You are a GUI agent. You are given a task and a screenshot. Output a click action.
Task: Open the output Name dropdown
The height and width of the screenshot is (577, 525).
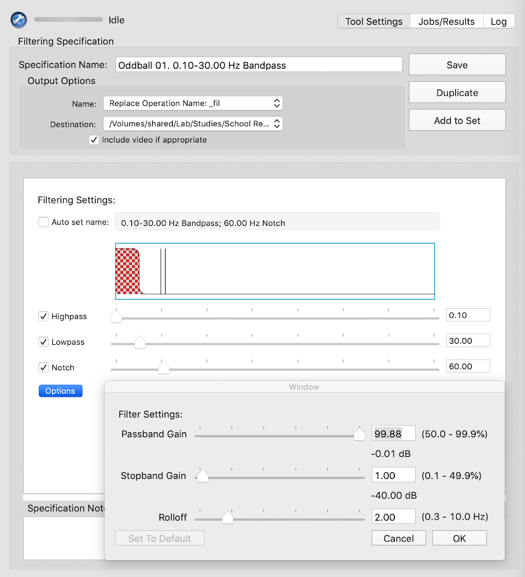point(193,104)
